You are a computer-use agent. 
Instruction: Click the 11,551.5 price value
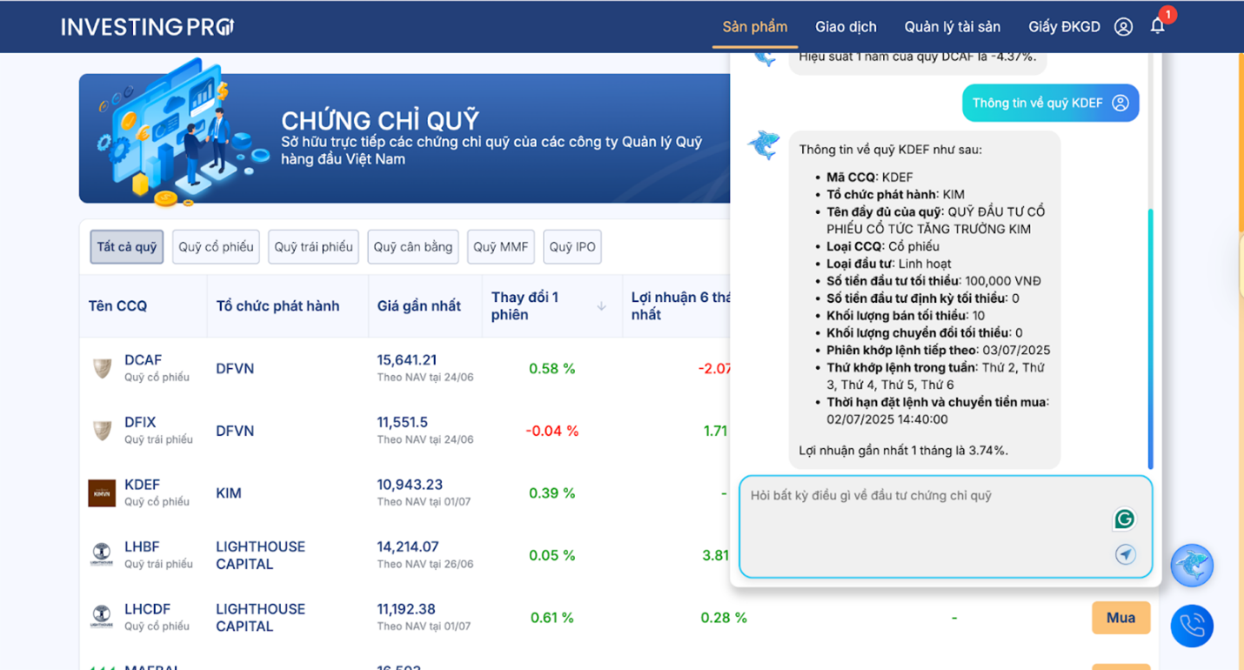point(402,422)
